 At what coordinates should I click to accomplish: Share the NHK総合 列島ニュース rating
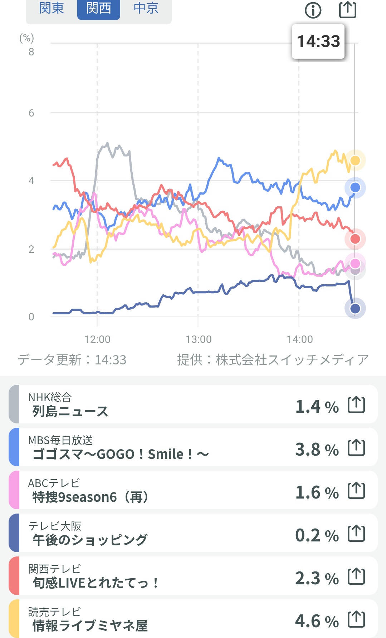(x=356, y=405)
